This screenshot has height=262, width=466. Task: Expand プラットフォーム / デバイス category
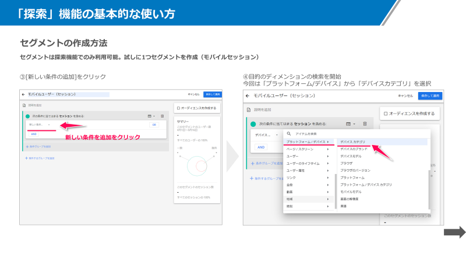pyautogui.click(x=307, y=141)
